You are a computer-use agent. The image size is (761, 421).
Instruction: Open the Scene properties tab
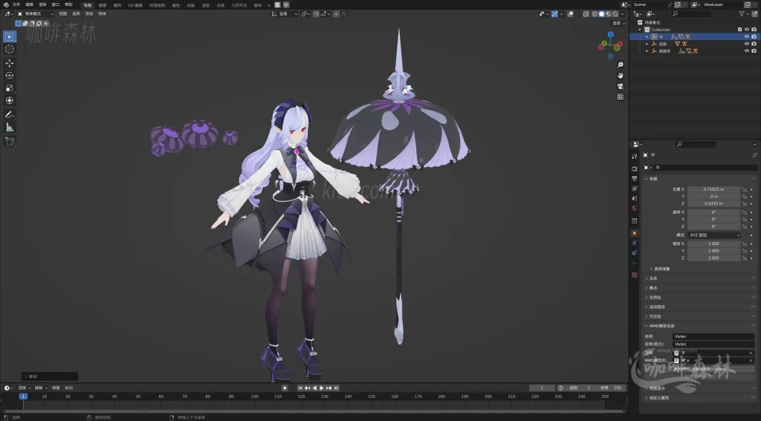pyautogui.click(x=635, y=198)
